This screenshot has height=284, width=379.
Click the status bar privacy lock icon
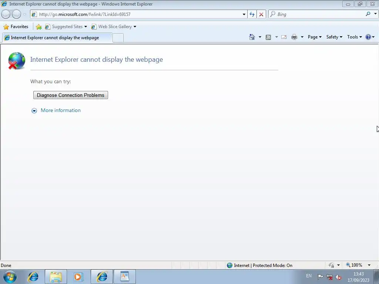pos(331,265)
